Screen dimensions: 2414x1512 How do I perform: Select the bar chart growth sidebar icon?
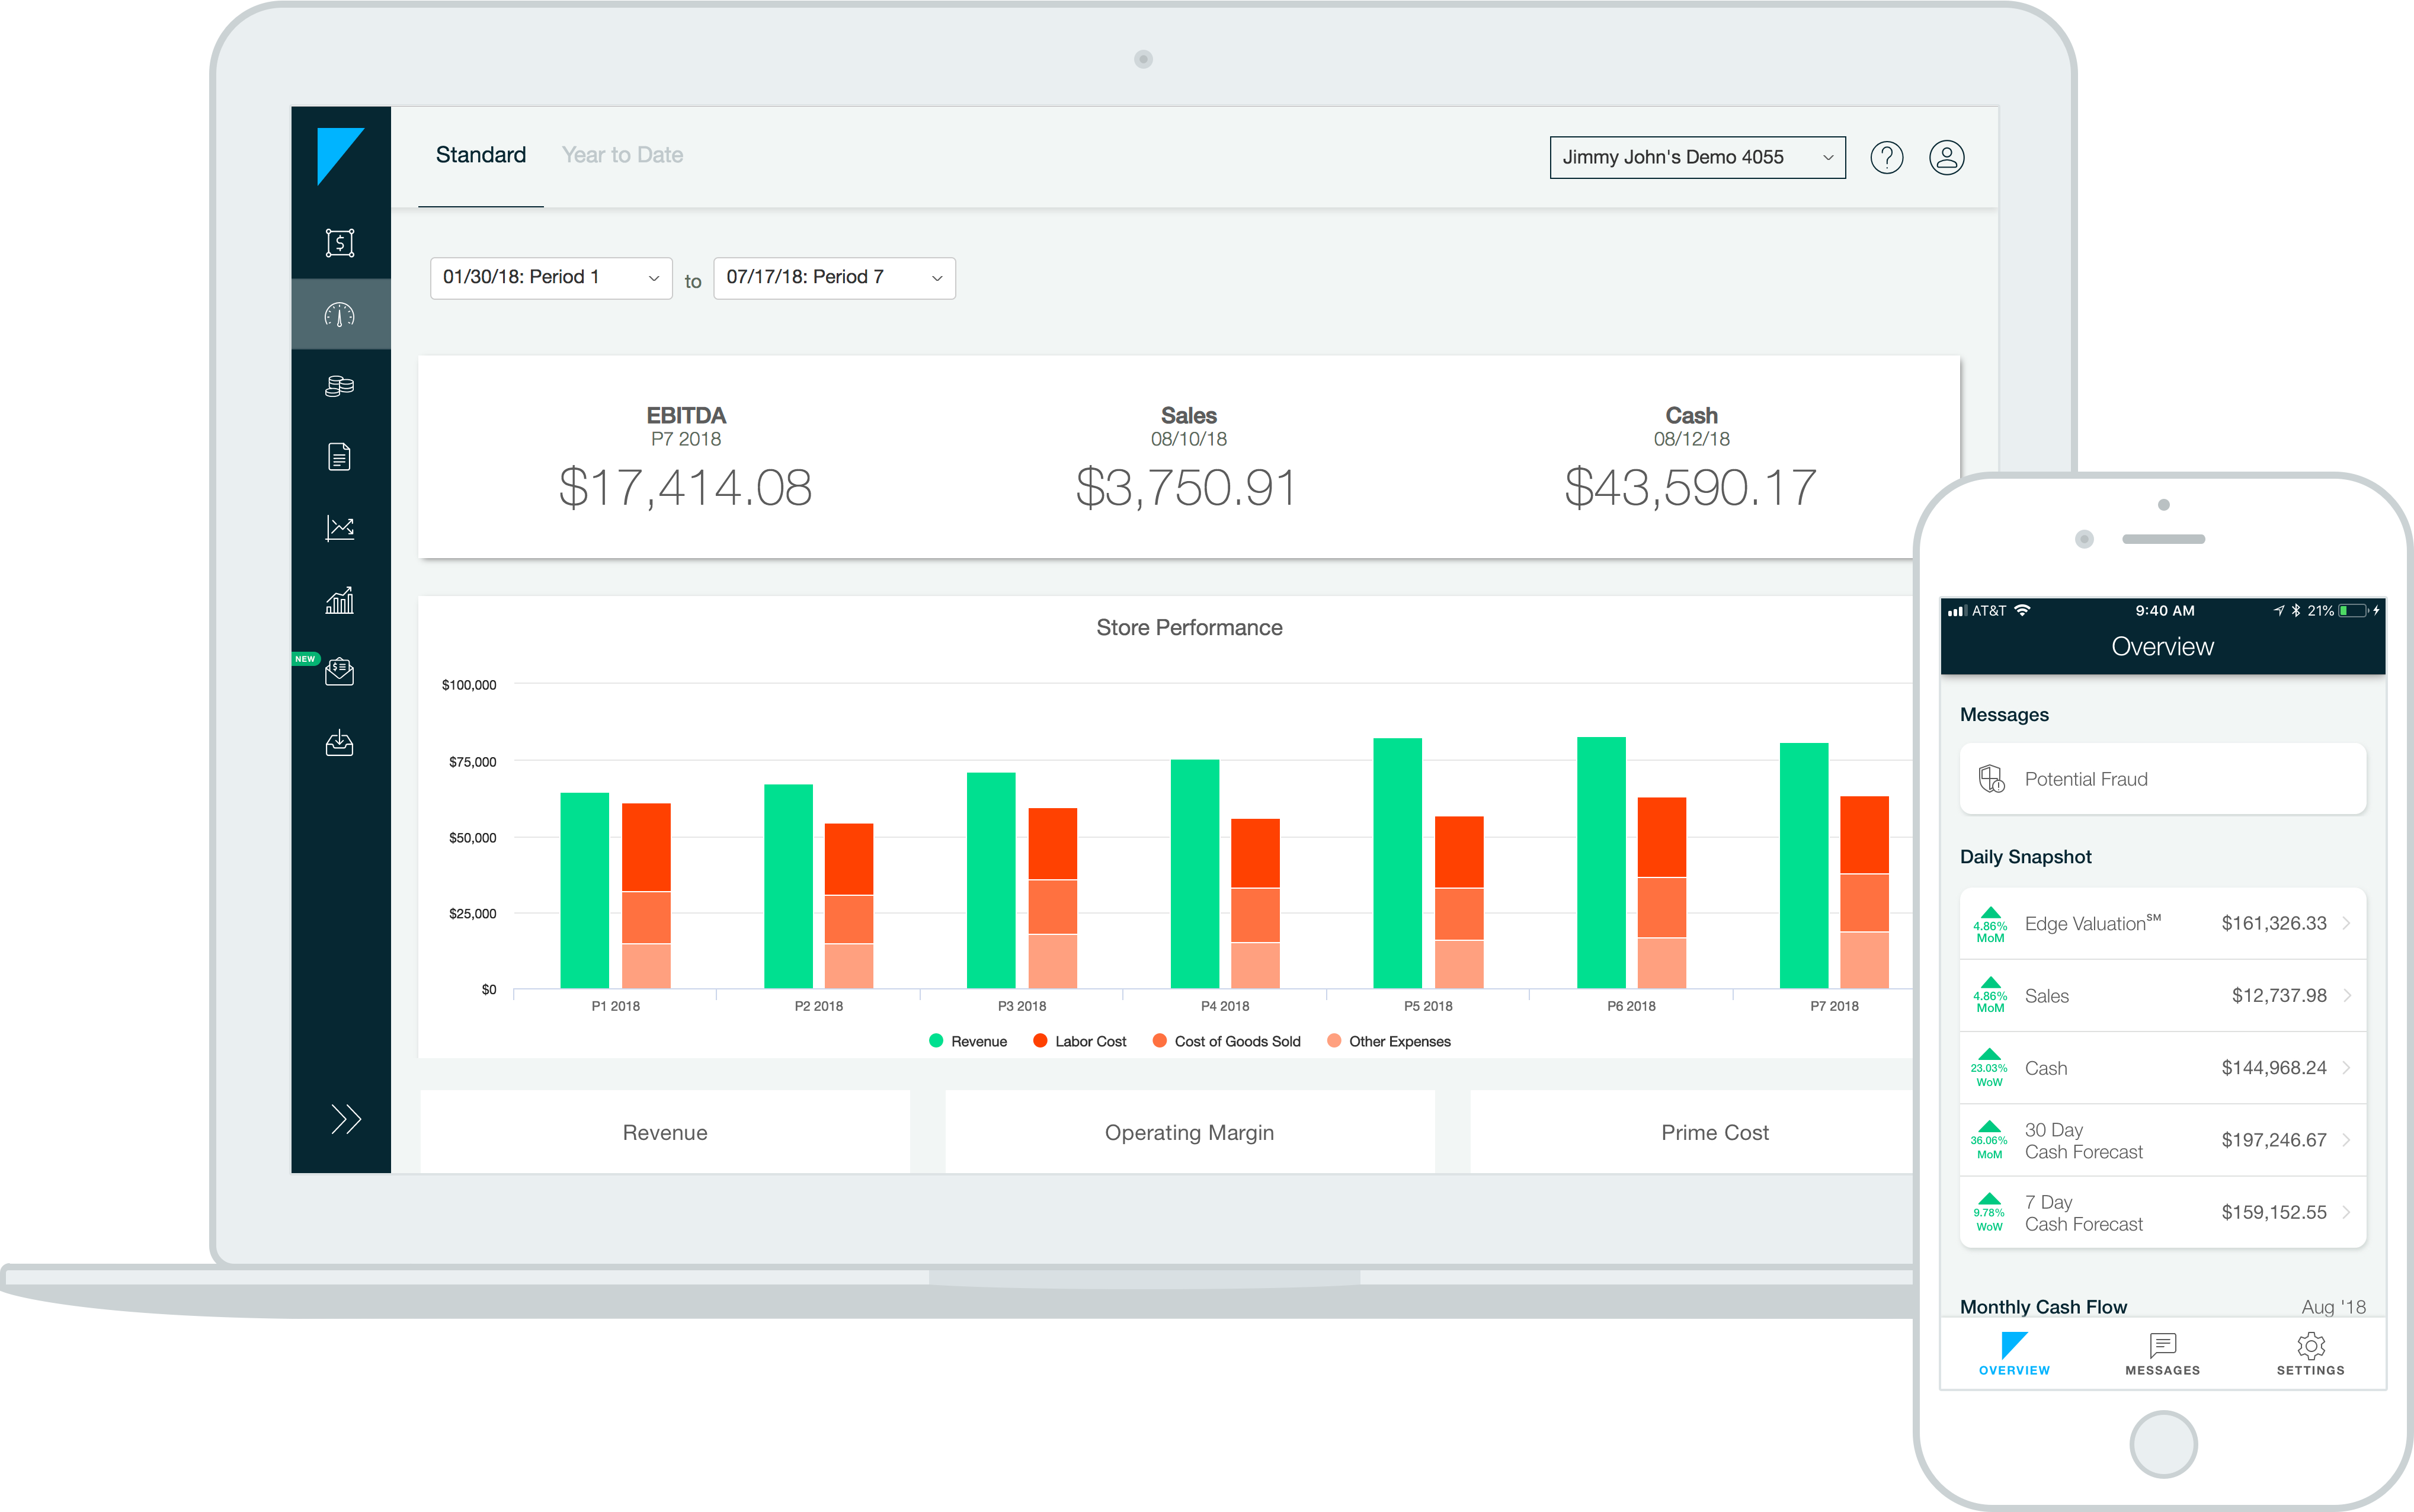(x=340, y=600)
